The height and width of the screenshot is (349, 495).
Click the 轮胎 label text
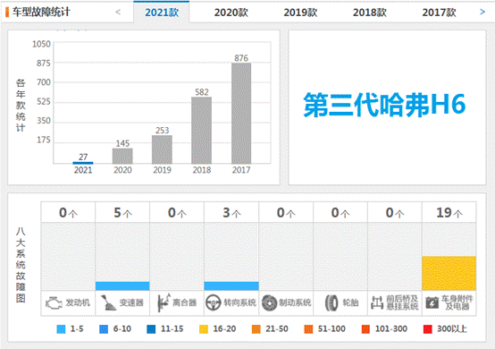(350, 302)
